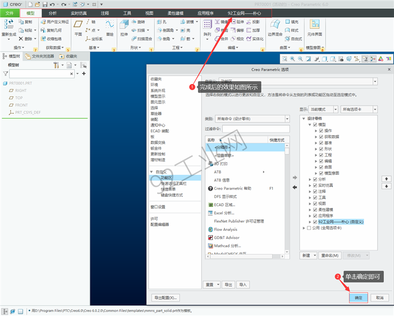Switch to the 收藏夹 panel tab

(x=69, y=56)
